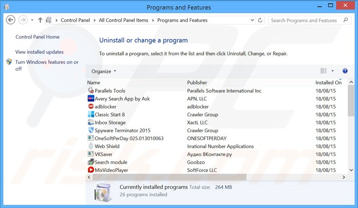The image size is (358, 208).
Task: Click the Inbox Storage program icon
Action: coord(91,123)
